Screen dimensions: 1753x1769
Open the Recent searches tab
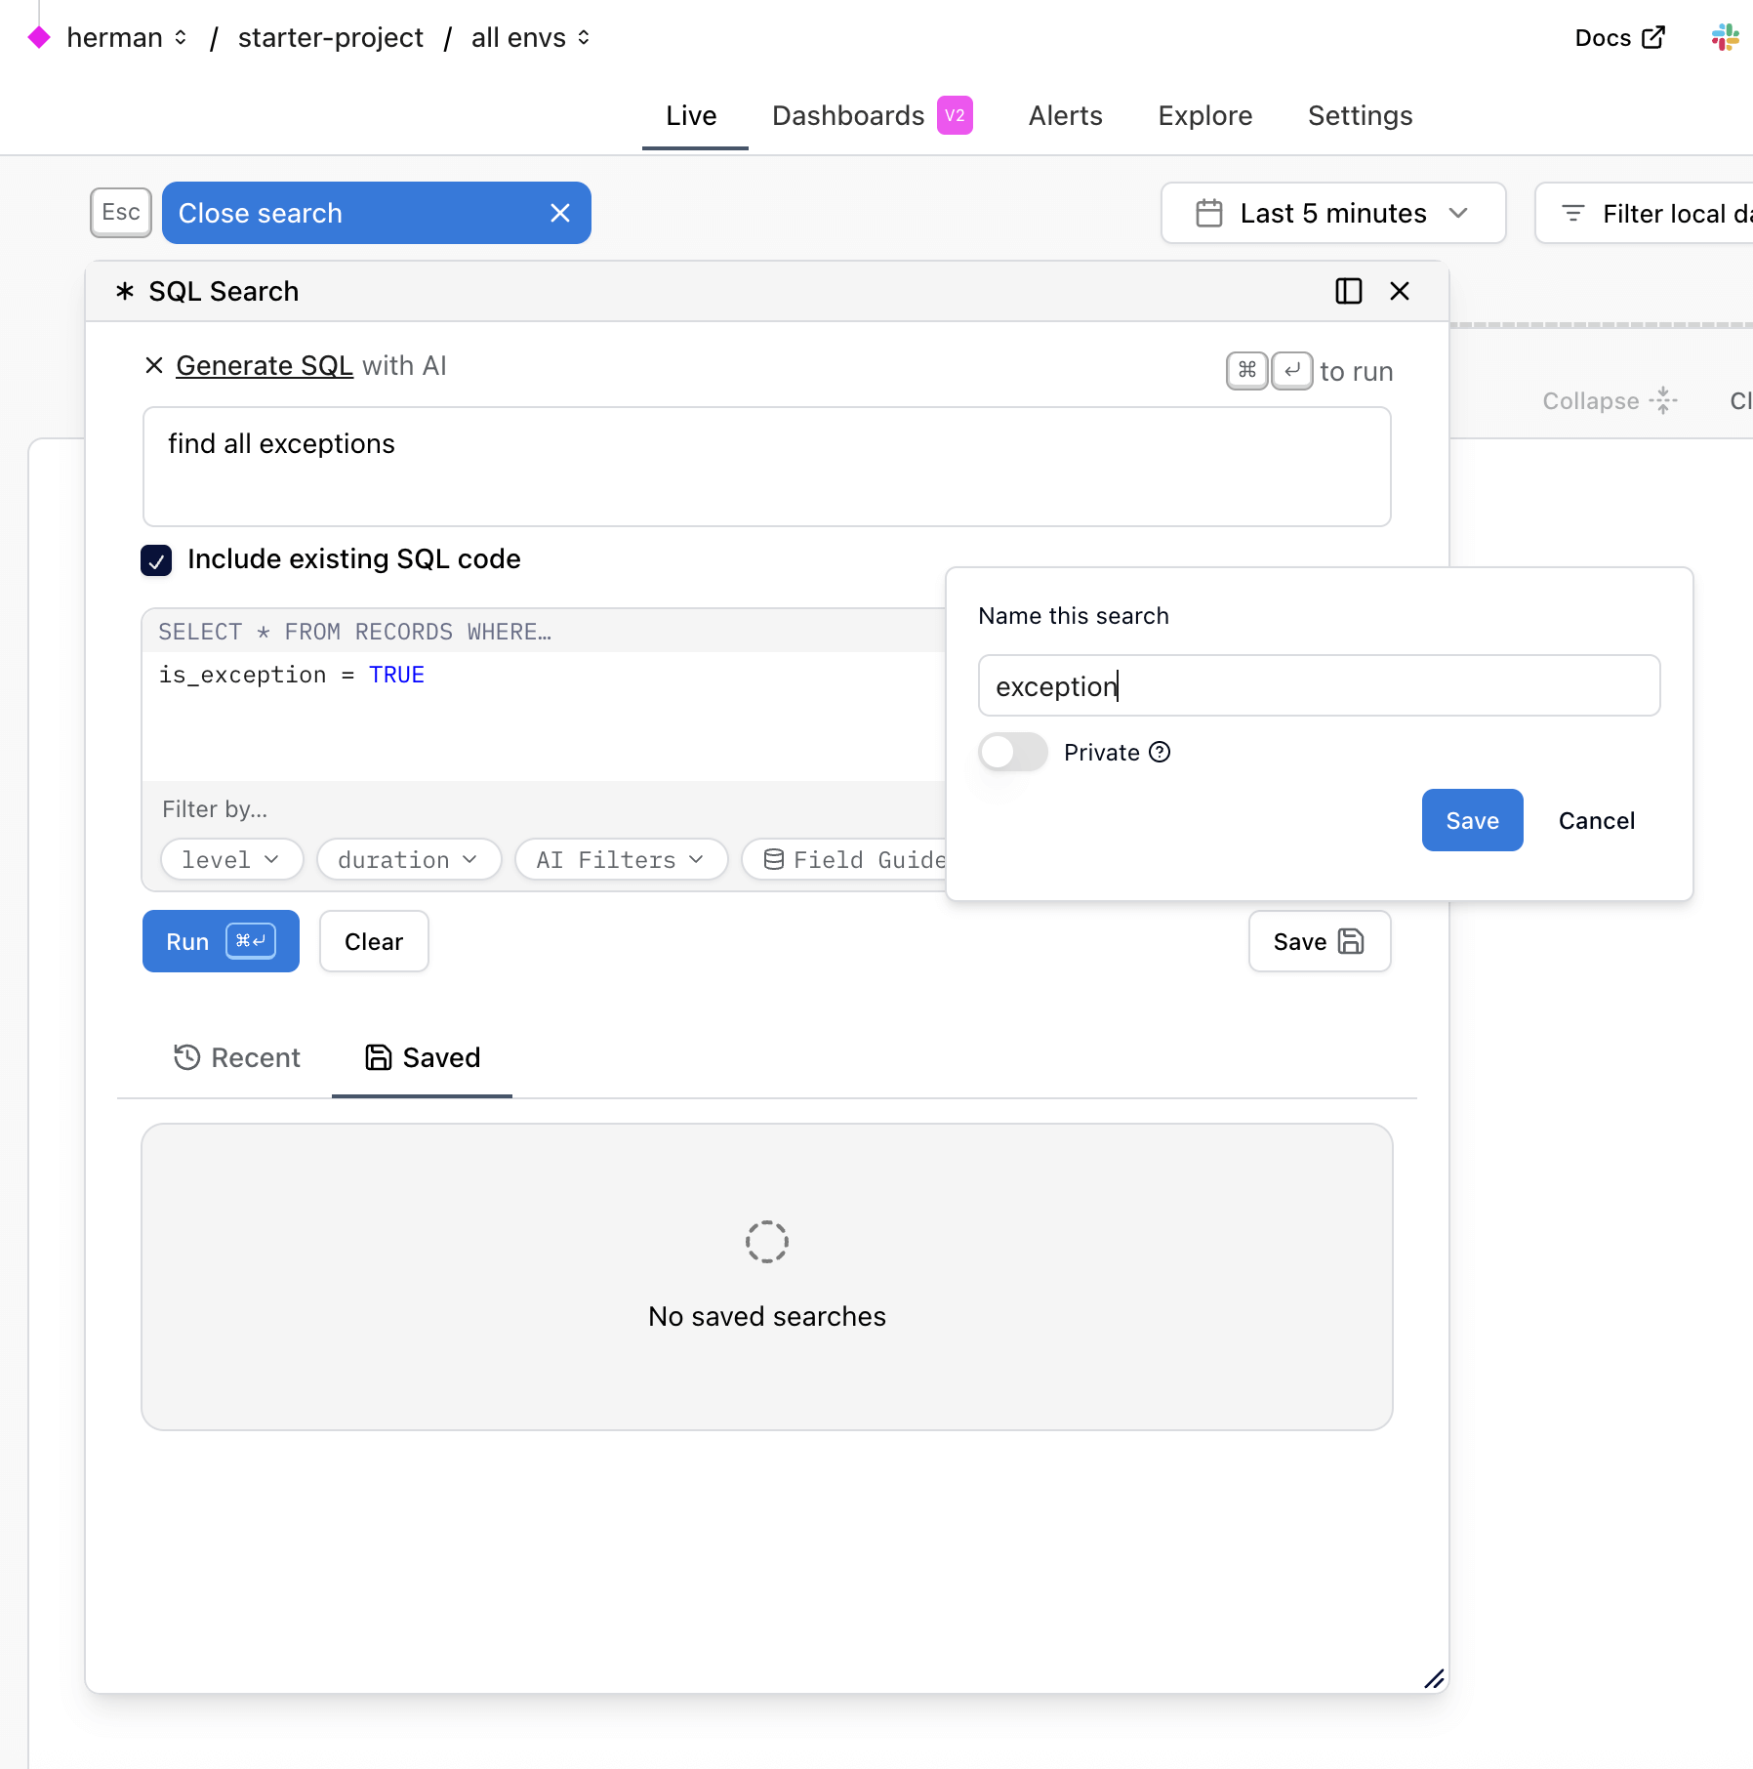click(x=236, y=1057)
